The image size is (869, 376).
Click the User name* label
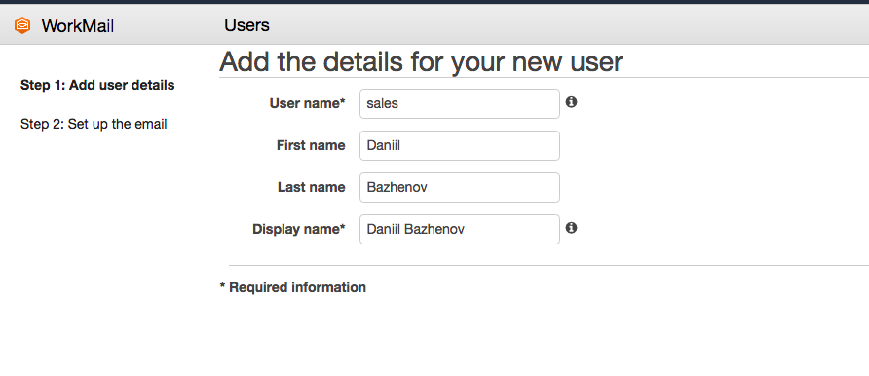click(x=308, y=103)
